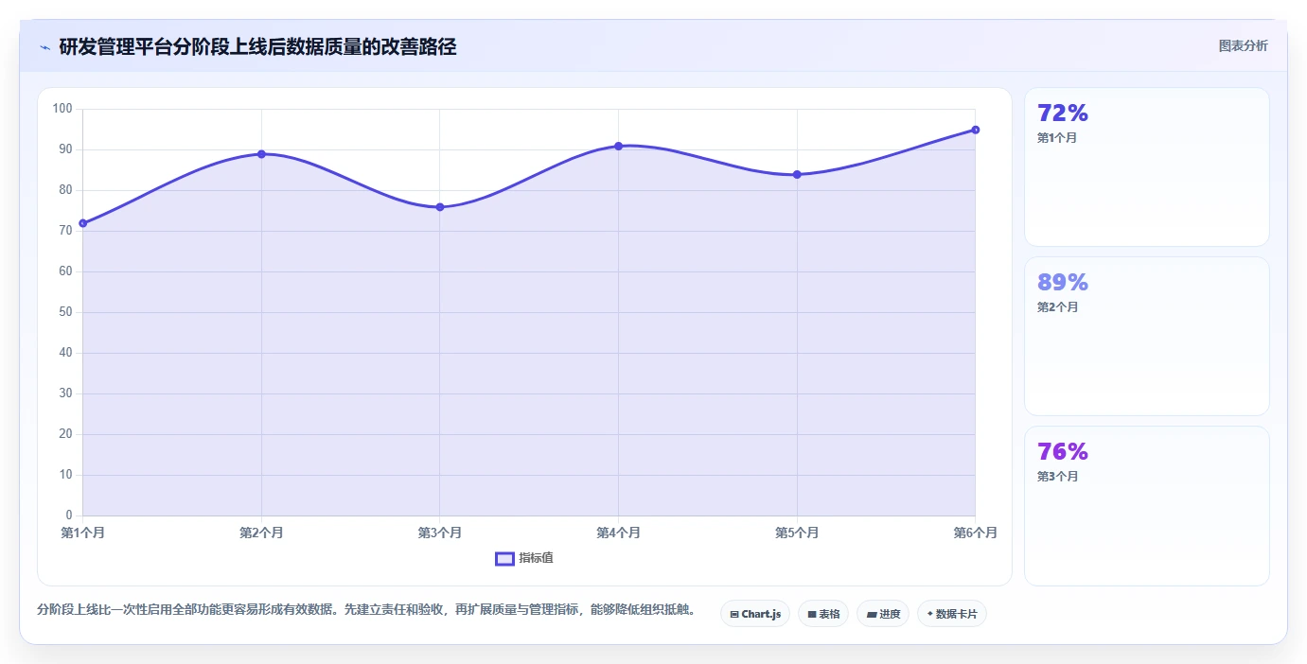1307x664 pixels.
Task: Click the 第1个月 label under 72%
Action: [x=1057, y=138]
